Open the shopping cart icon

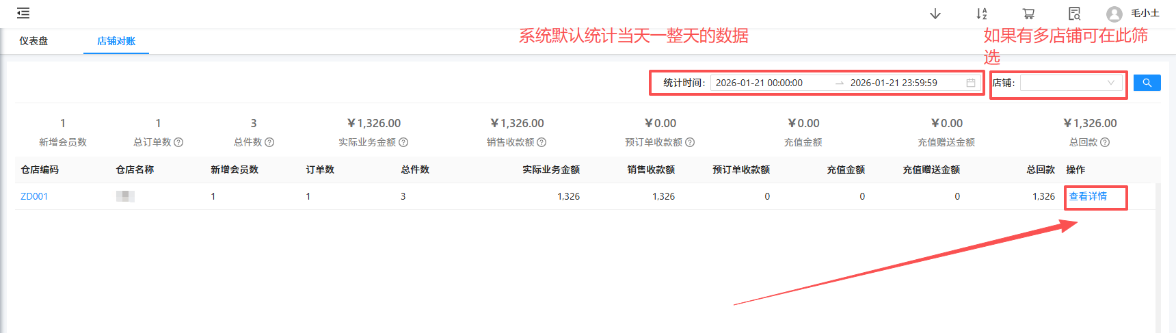pos(1028,14)
